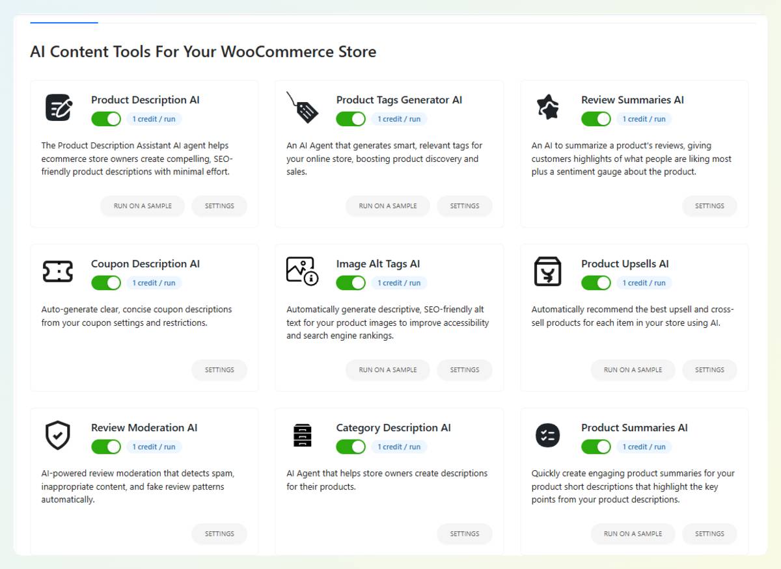Click credit badge under Product Tags Generator AI
Image resolution: width=781 pixels, height=569 pixels.
pos(399,119)
